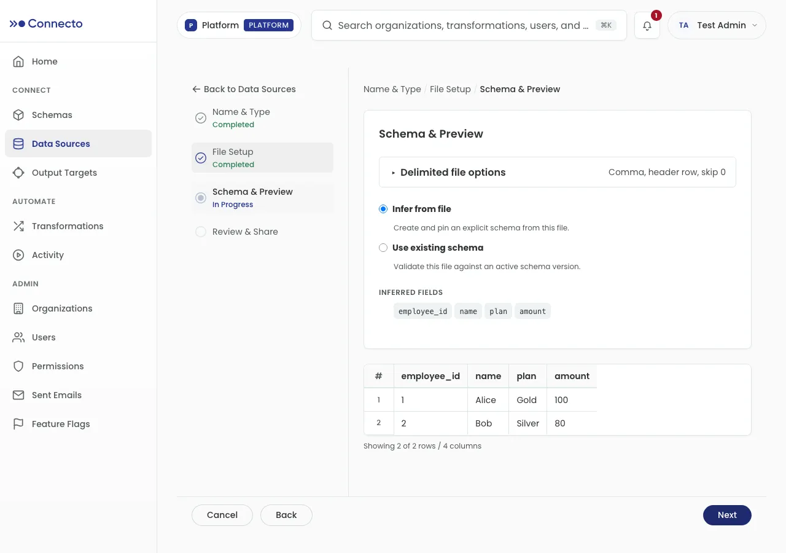This screenshot has width=786, height=553.
Task: Click the Schemas cube icon
Action: 19,115
